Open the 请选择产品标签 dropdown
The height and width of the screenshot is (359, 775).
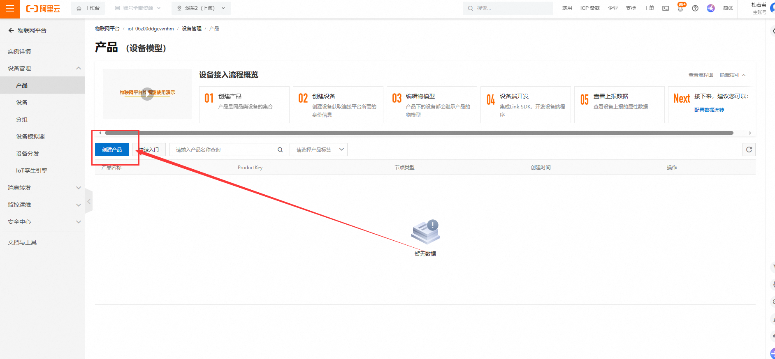(318, 150)
